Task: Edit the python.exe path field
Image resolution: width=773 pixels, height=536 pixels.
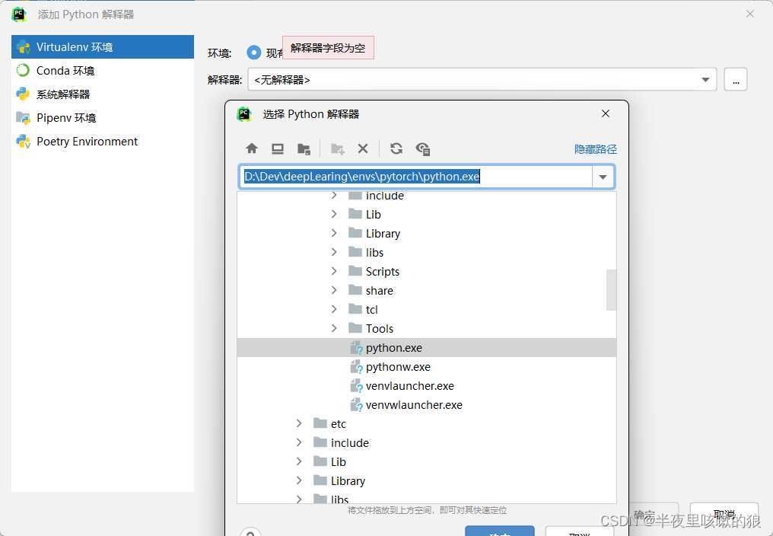Action: coord(416,177)
